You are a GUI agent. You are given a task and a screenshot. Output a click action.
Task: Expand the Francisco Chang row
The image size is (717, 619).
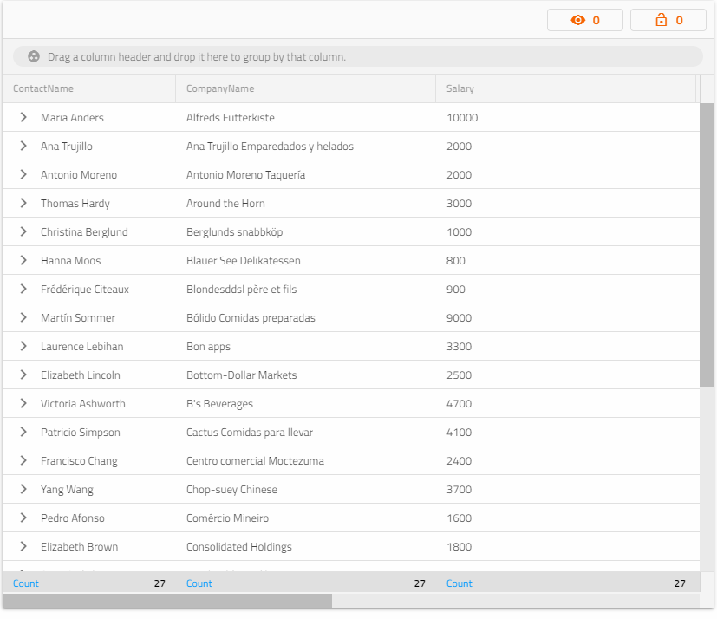(23, 460)
